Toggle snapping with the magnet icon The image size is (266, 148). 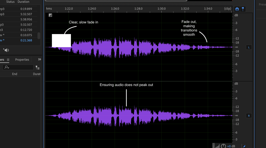pos(237,9)
